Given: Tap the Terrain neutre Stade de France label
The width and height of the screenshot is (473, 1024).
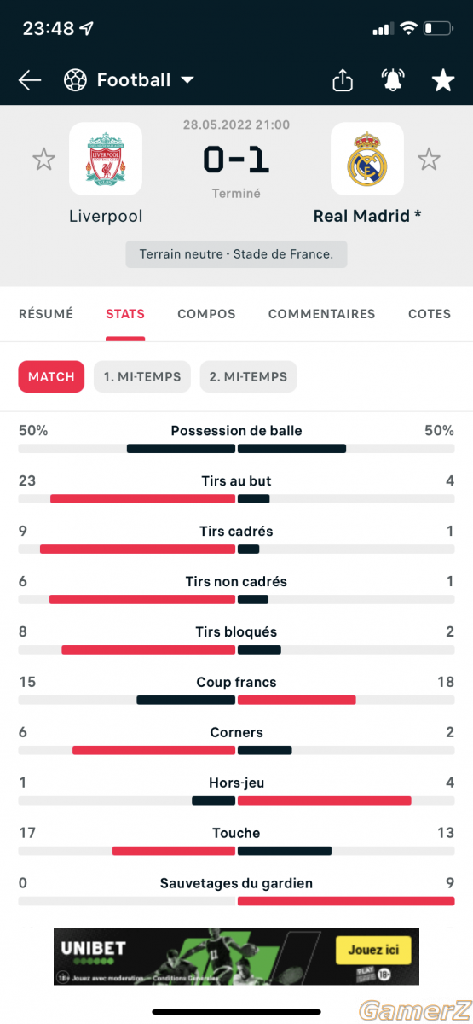Looking at the screenshot, I should tap(236, 254).
